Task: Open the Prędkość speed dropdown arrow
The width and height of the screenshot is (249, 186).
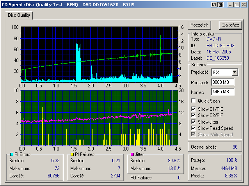Action: click(235, 73)
